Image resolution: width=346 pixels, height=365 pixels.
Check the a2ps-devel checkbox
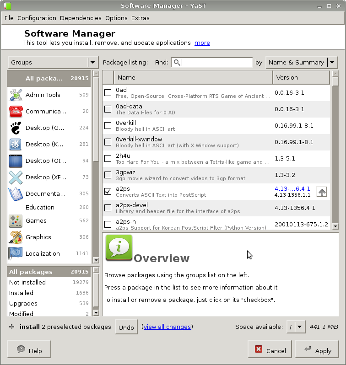[108, 208]
